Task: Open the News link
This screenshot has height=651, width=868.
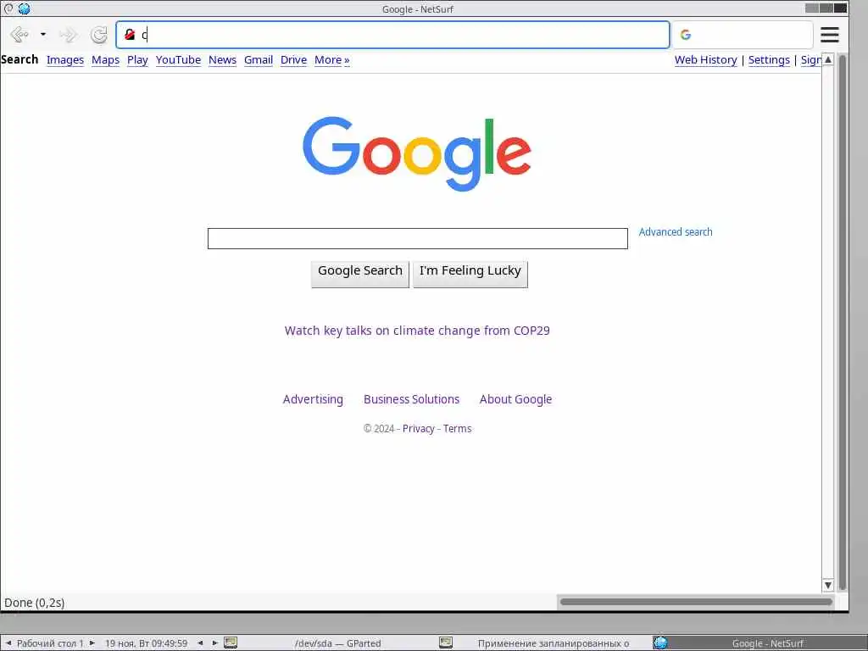Action: [223, 60]
